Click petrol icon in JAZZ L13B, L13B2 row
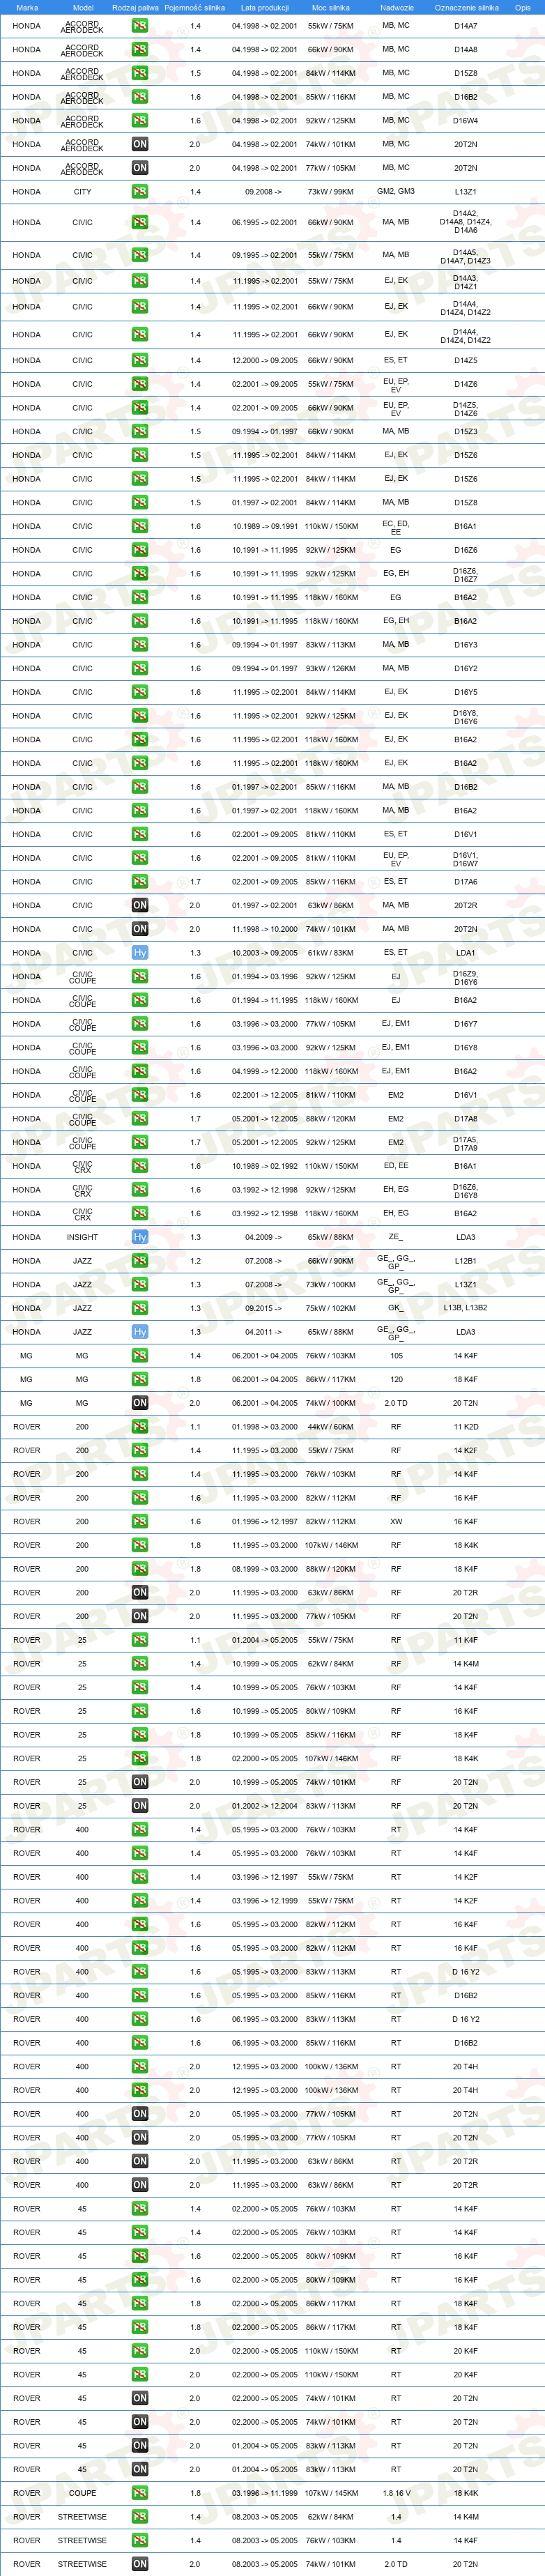The image size is (545, 2576). point(140,1308)
